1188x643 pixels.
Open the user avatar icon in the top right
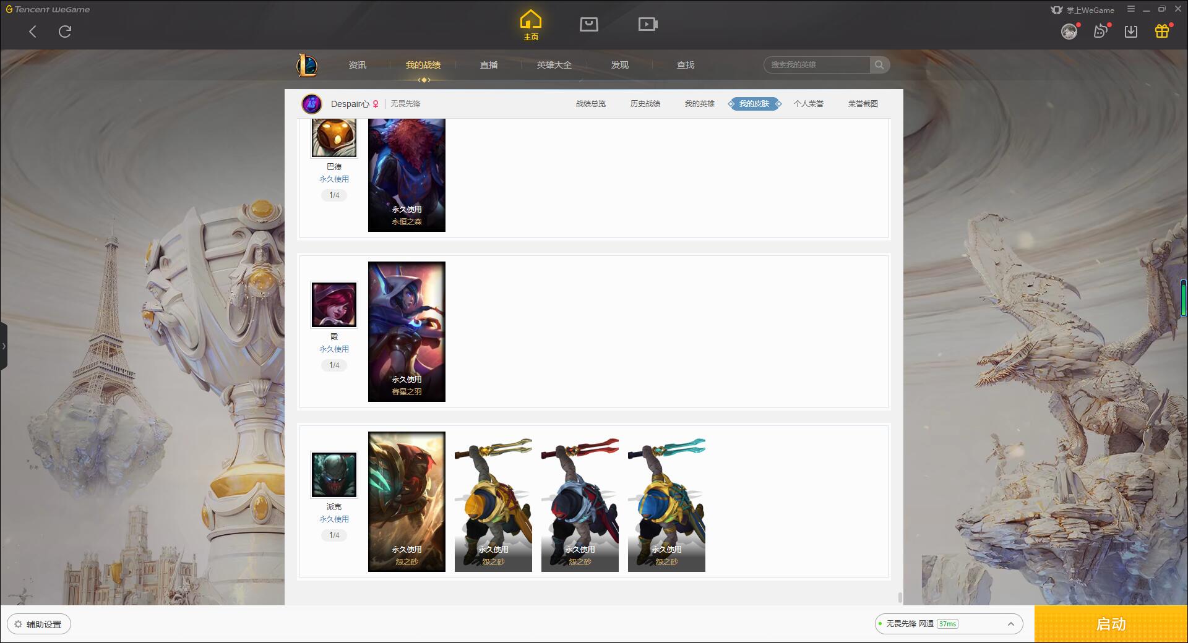[x=1069, y=32]
